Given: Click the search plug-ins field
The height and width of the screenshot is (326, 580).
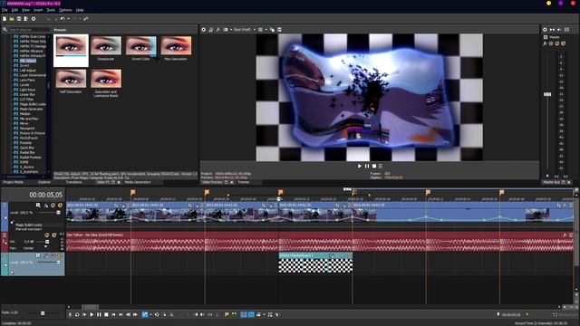Looking at the screenshot, I should (29, 30).
